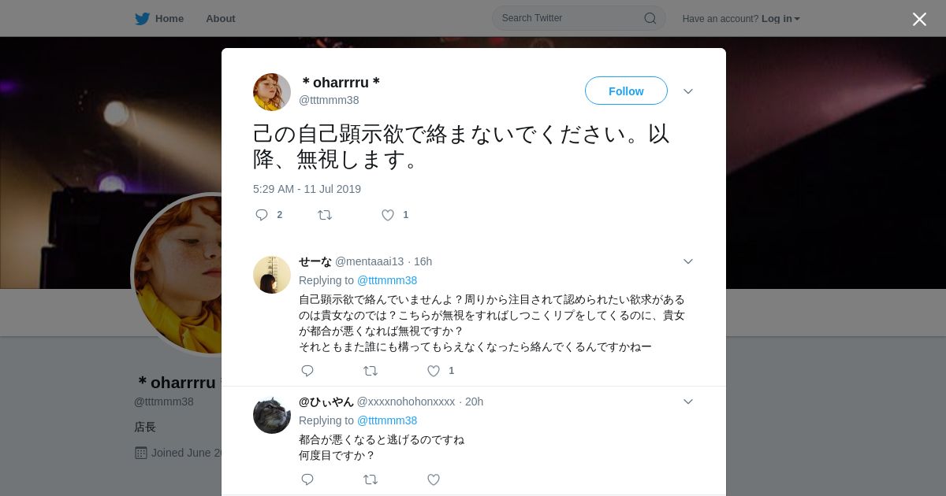Expand main tweet options chevron
The height and width of the screenshot is (496, 946).
tap(688, 91)
